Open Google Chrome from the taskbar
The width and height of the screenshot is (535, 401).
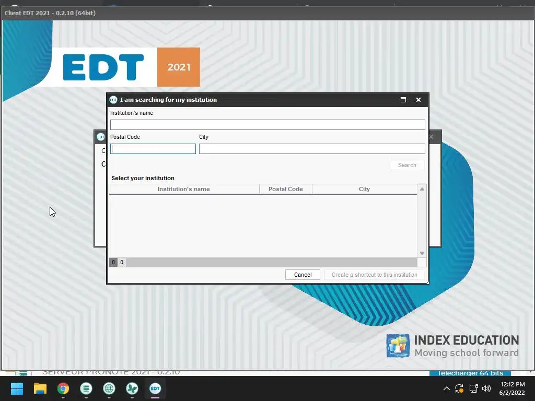click(x=63, y=388)
